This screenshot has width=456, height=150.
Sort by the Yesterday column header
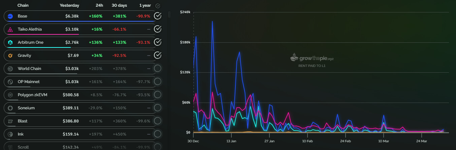coord(69,5)
